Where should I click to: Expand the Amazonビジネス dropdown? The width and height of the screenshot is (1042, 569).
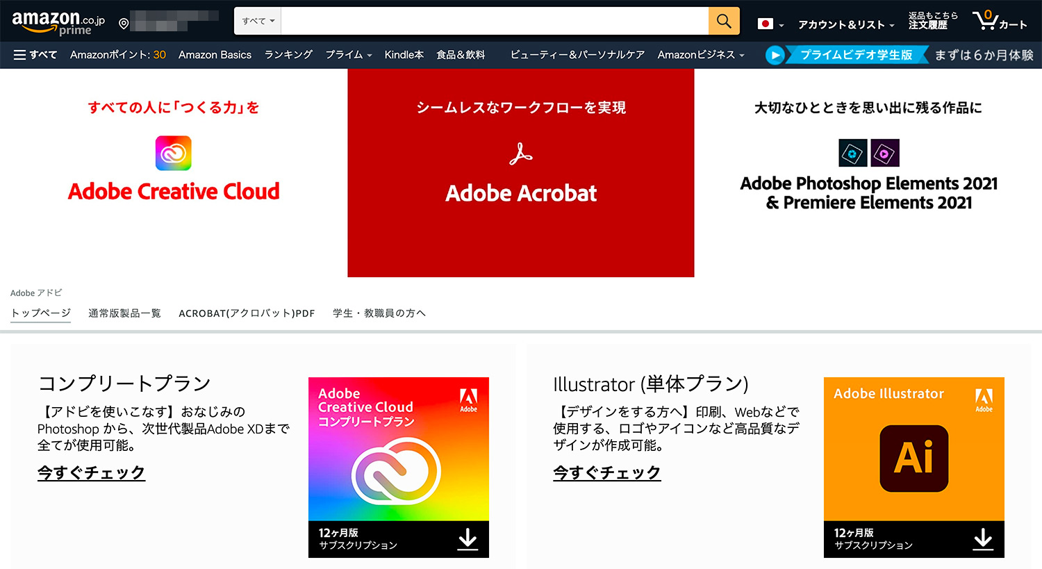pos(701,54)
